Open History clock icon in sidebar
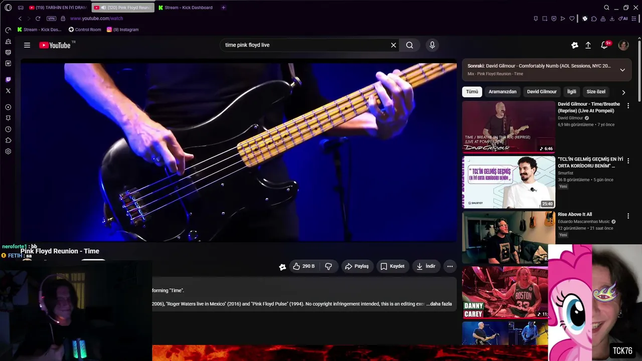This screenshot has height=361, width=642. click(x=8, y=129)
